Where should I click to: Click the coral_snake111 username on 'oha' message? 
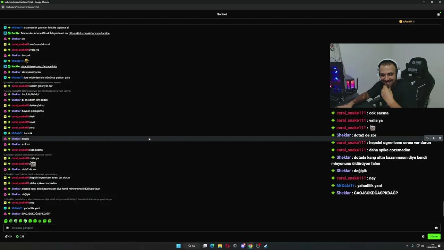[x=20, y=128]
